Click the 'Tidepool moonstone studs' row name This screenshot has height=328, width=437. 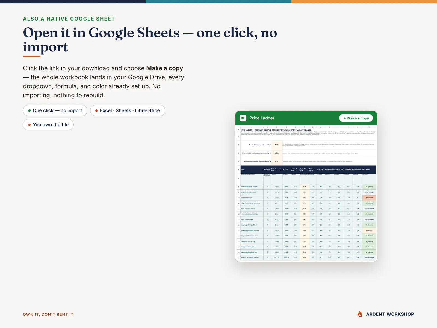(248, 192)
